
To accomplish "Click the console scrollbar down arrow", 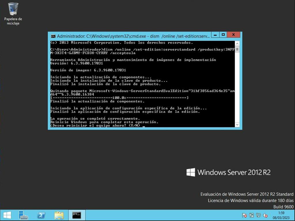I will point(237,125).
